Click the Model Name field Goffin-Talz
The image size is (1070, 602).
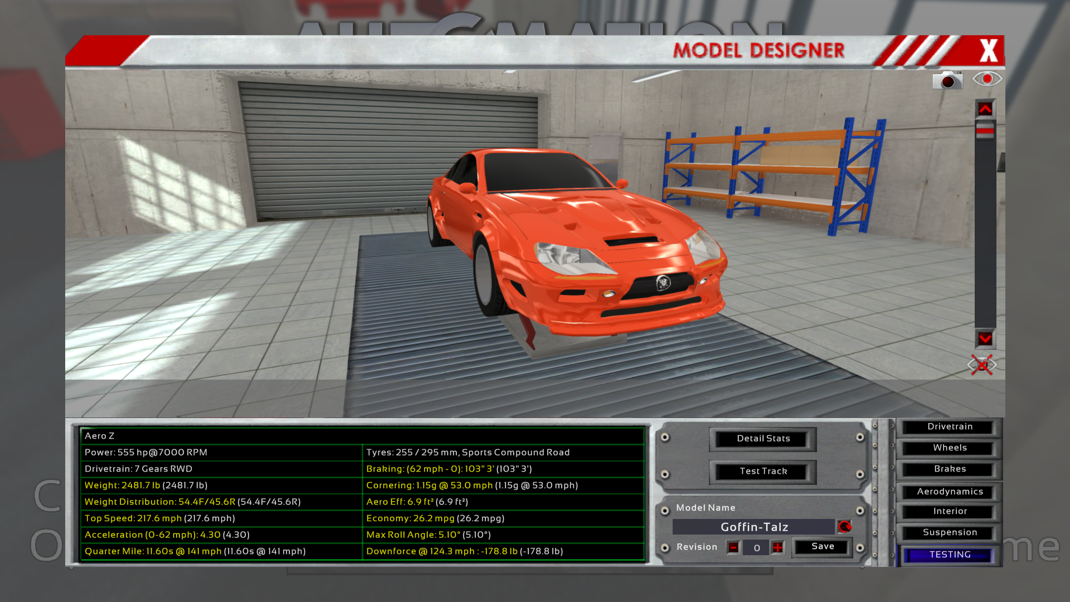click(753, 527)
